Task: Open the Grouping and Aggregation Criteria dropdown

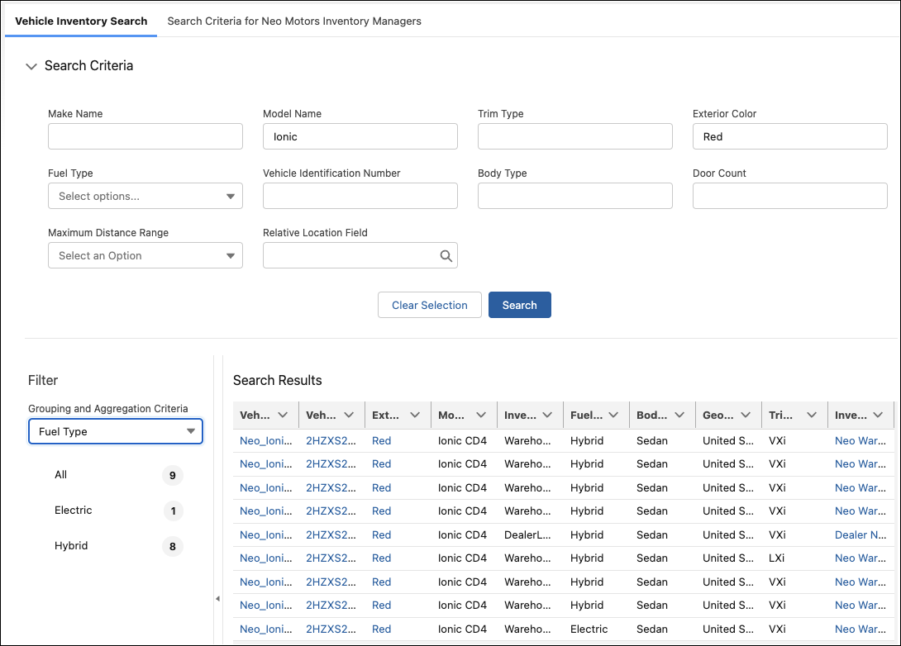Action: tap(116, 431)
